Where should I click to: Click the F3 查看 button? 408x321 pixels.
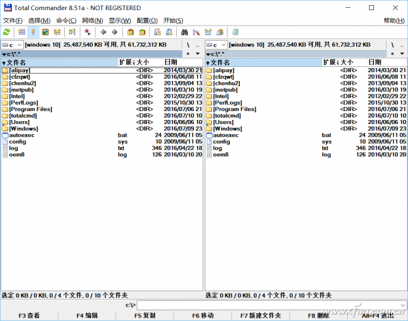pos(29,316)
